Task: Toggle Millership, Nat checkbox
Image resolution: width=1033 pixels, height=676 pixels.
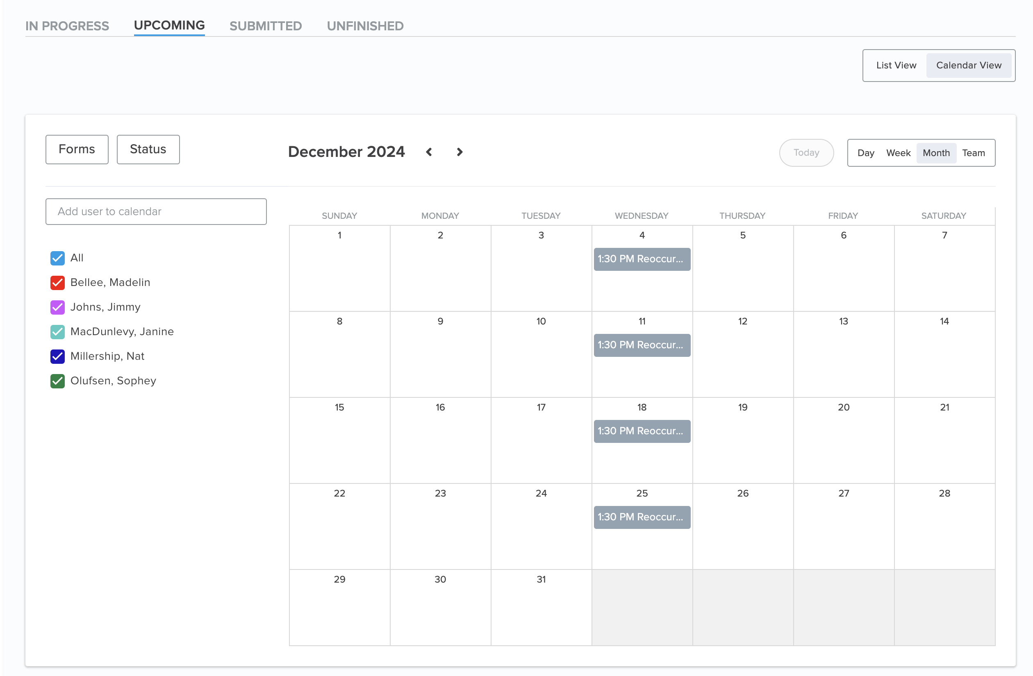Action: [x=58, y=356]
